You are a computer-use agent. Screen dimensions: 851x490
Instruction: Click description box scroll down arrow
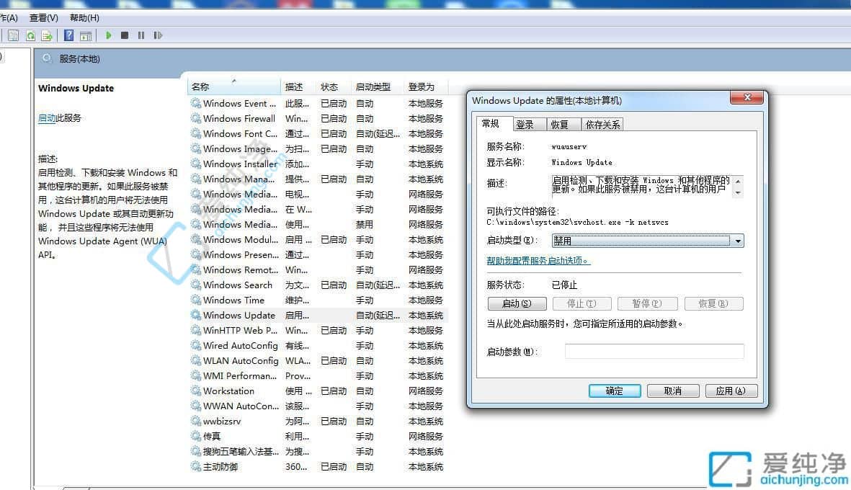pos(738,192)
